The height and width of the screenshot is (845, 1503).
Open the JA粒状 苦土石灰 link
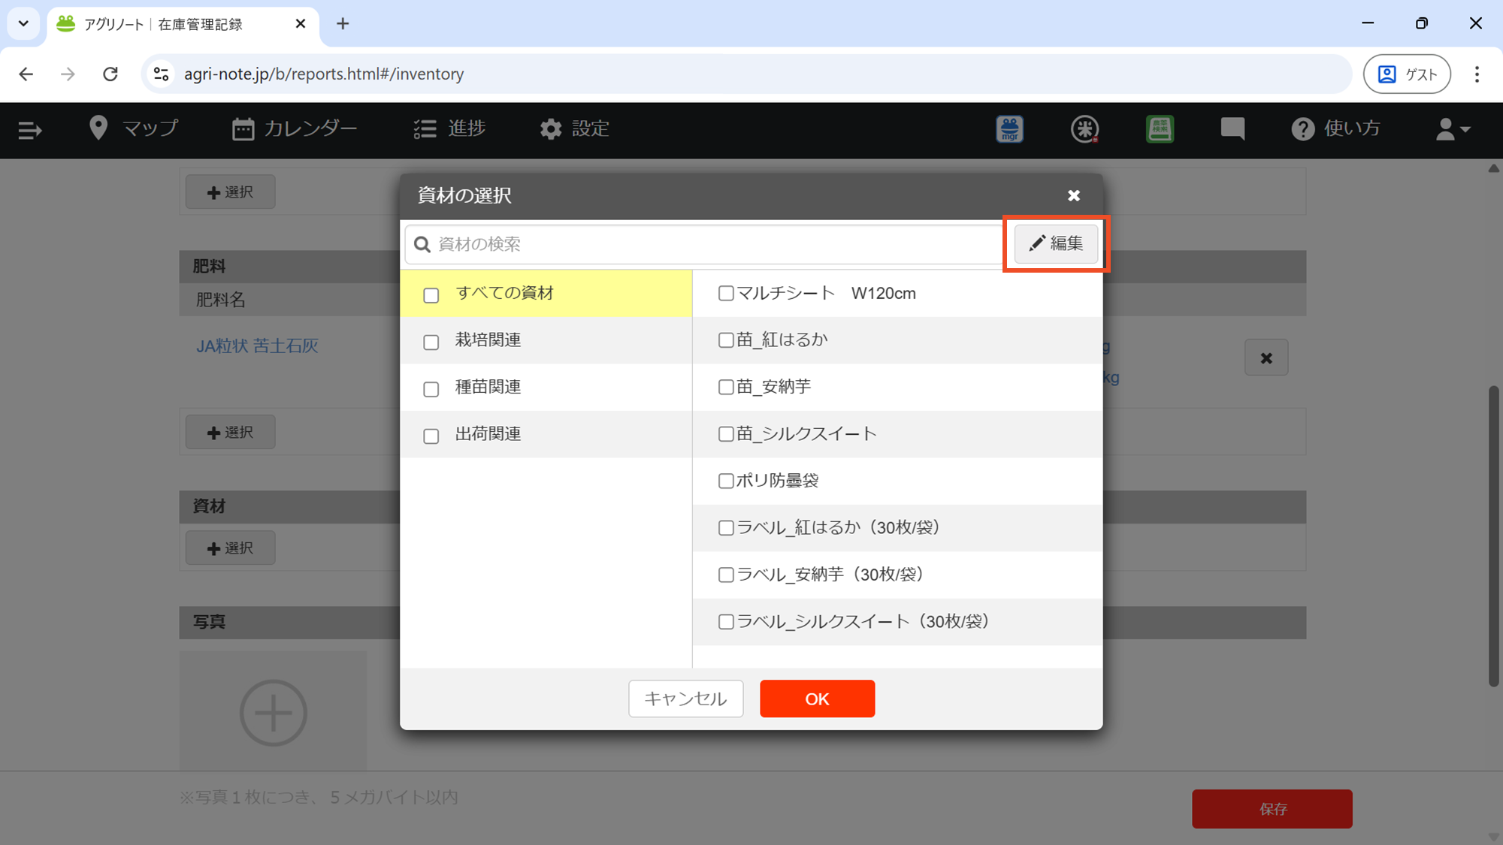click(x=257, y=346)
